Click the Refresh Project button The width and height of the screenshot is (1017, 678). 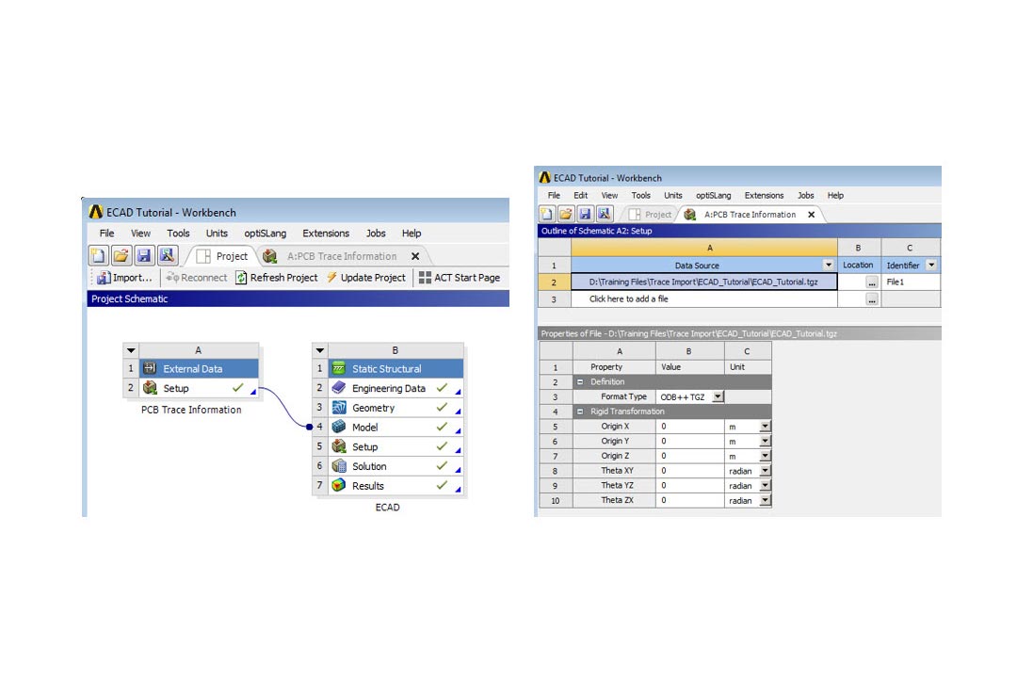(277, 278)
